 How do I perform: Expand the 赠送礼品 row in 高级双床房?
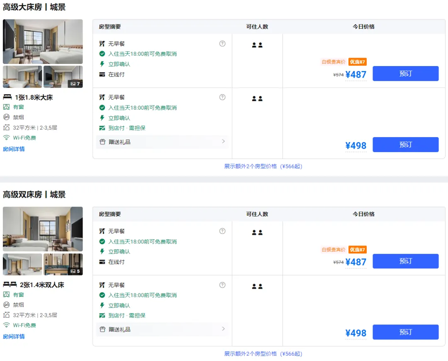(162, 329)
